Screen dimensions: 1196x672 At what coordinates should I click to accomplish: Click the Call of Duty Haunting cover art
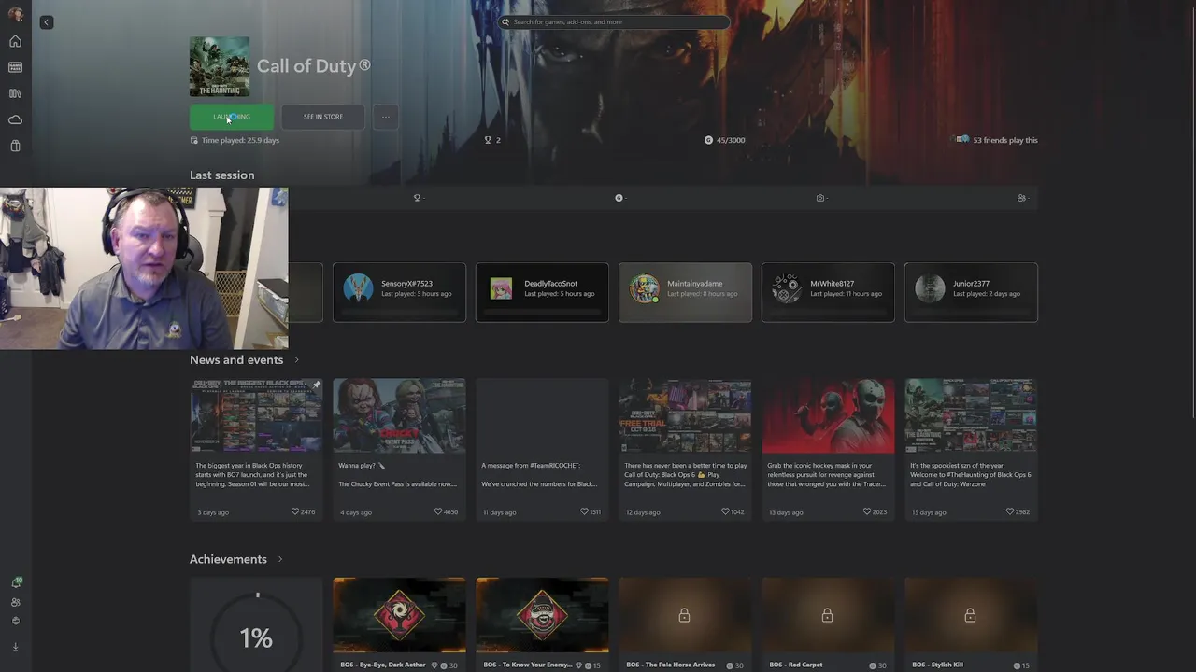tap(220, 66)
